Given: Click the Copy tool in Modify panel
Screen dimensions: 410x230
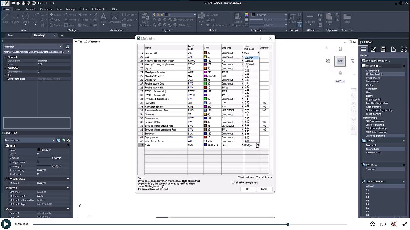Looking at the screenshot, I should pos(56,20).
